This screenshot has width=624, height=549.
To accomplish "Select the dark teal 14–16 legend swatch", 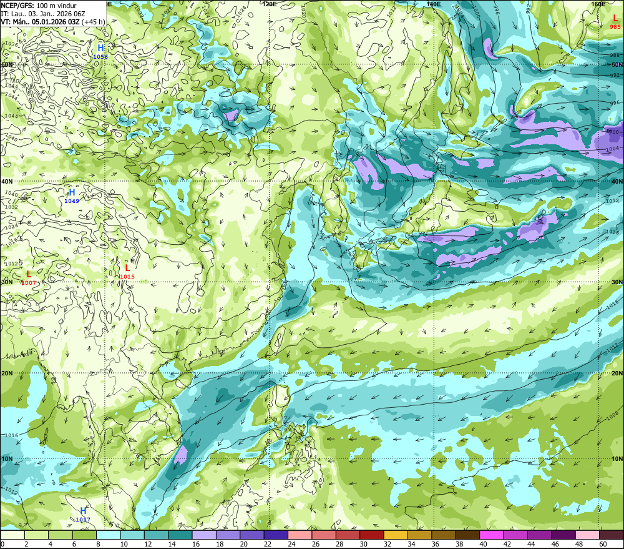I will [180, 535].
